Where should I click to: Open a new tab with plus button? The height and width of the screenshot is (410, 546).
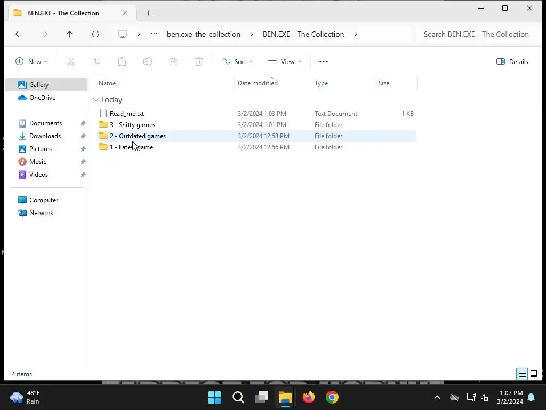(148, 13)
